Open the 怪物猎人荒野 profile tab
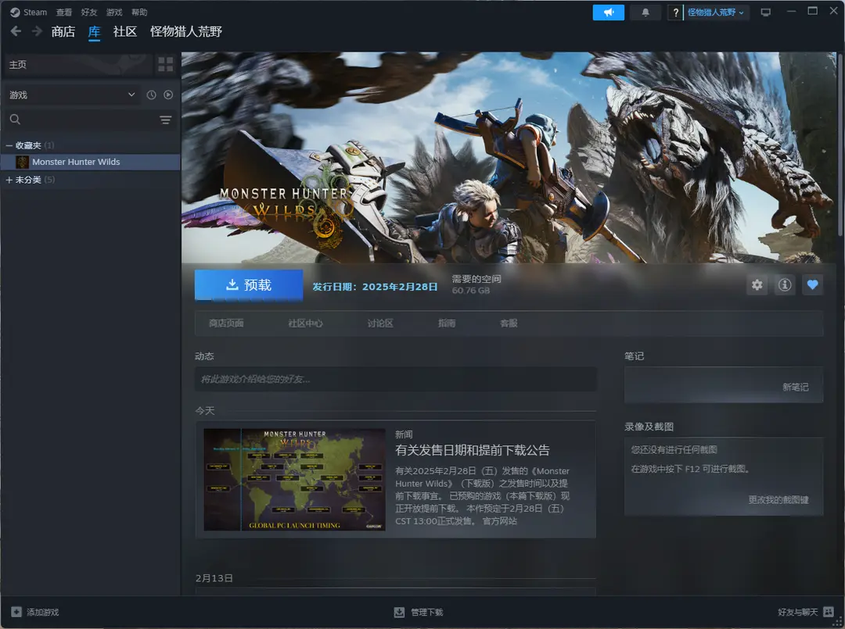Image resolution: width=845 pixels, height=629 pixels. point(186,32)
